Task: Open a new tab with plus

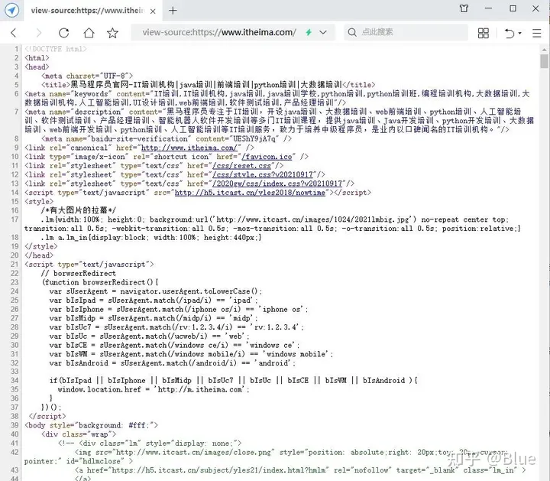Action: point(173,10)
